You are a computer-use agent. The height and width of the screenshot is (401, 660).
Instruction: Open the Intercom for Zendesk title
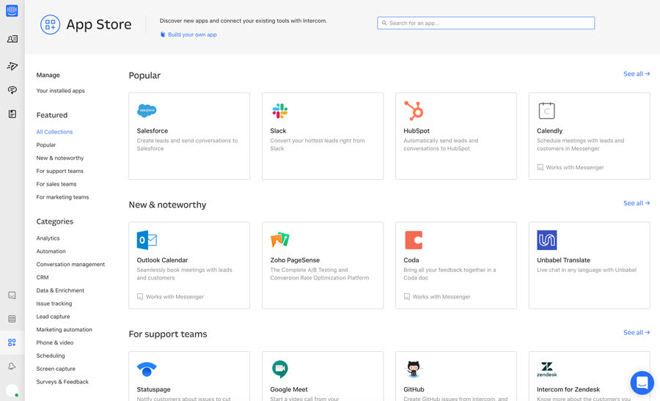568,389
